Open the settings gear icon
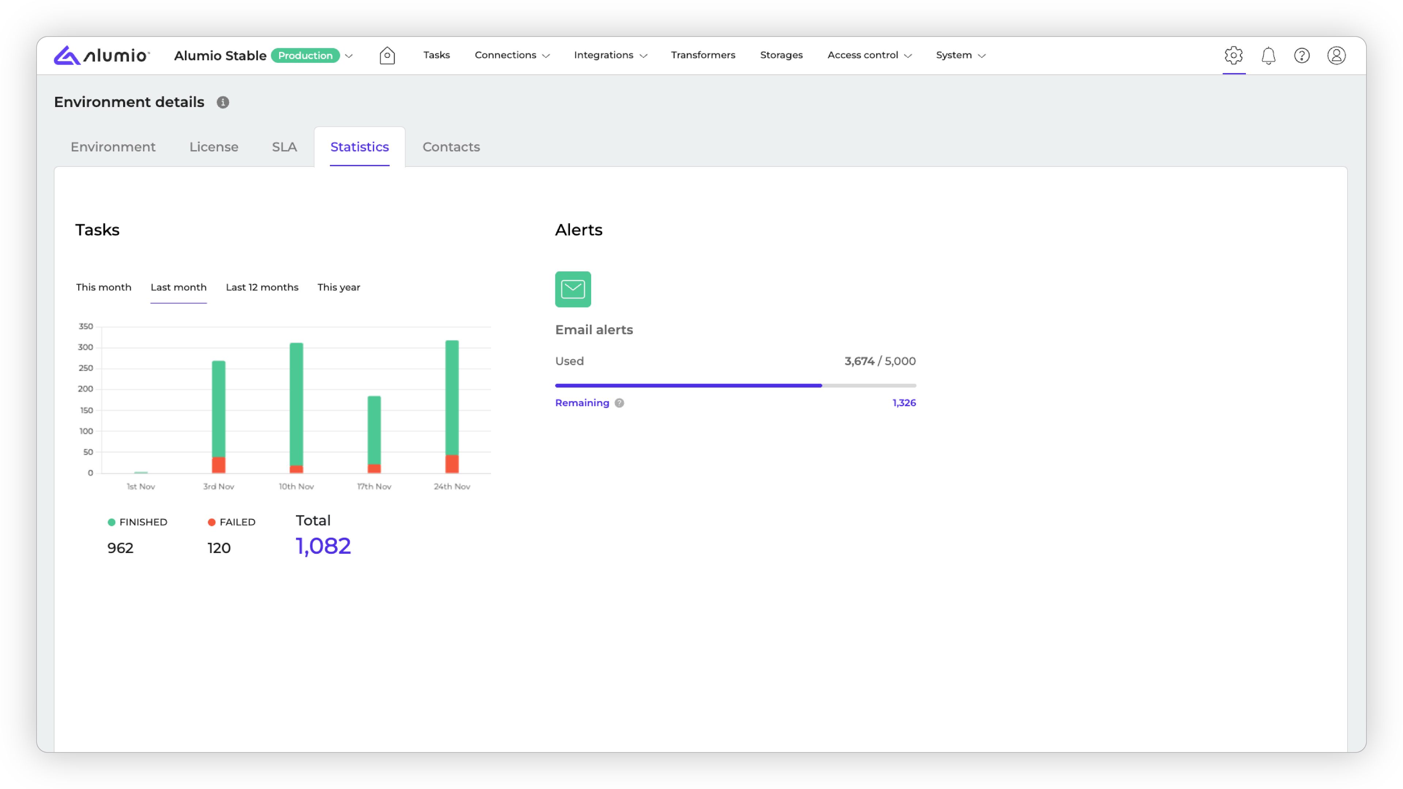 (x=1233, y=56)
